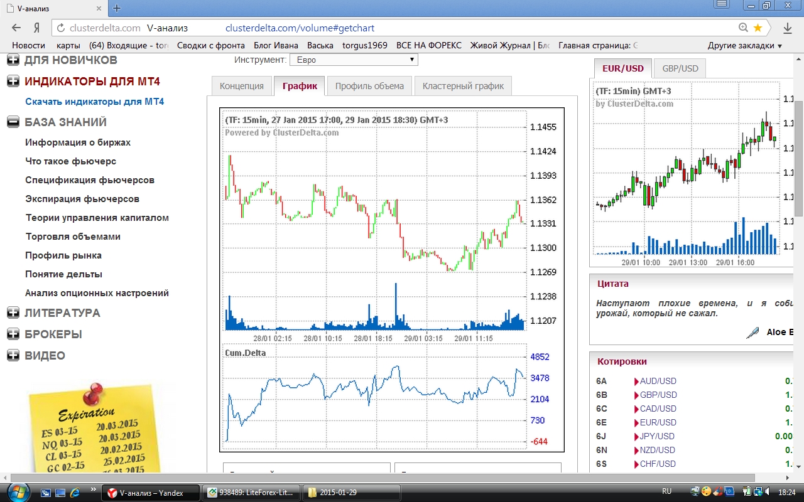Click the browser back arrow
The width and height of the screenshot is (804, 502).
[16, 28]
